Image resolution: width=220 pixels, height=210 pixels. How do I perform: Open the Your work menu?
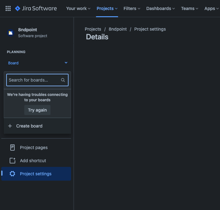click(78, 8)
